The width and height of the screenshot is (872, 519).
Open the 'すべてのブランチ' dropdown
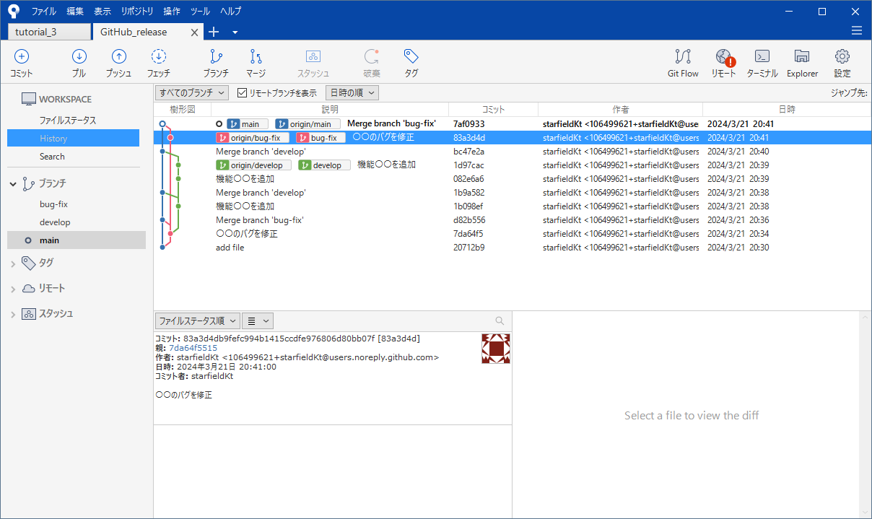click(192, 92)
